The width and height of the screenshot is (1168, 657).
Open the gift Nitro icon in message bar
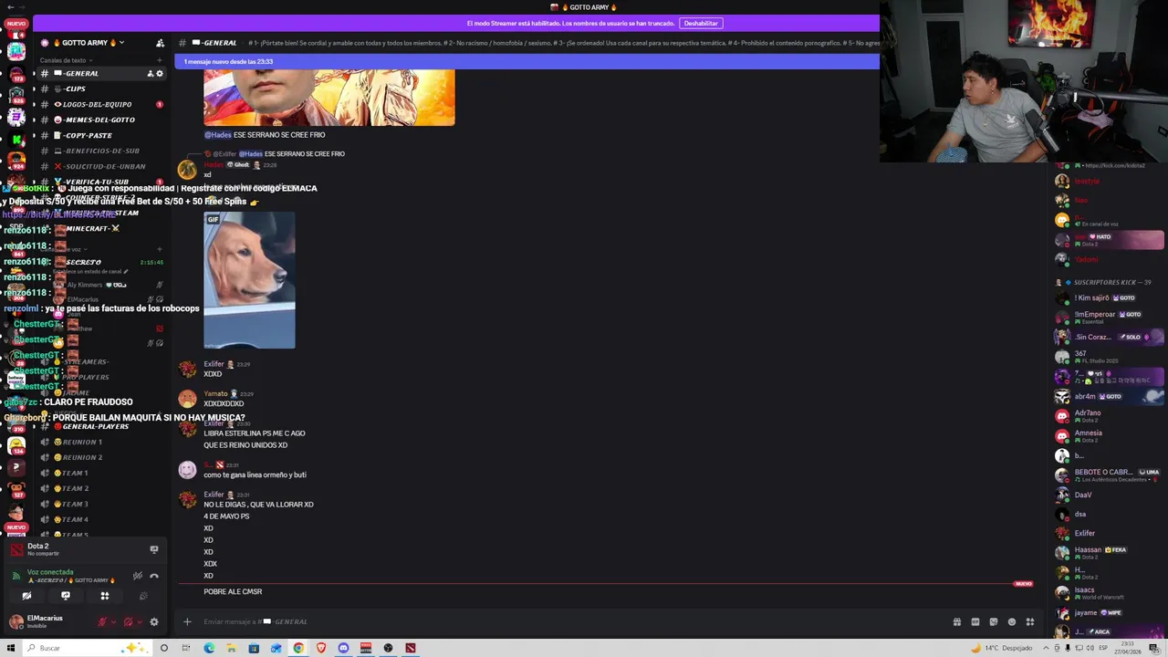click(x=956, y=621)
